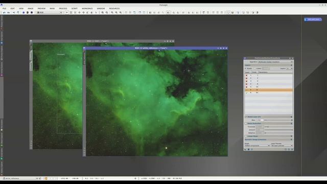Click the Undo icon in the toolbar
This screenshot has height=184, width=327.
(4, 12)
